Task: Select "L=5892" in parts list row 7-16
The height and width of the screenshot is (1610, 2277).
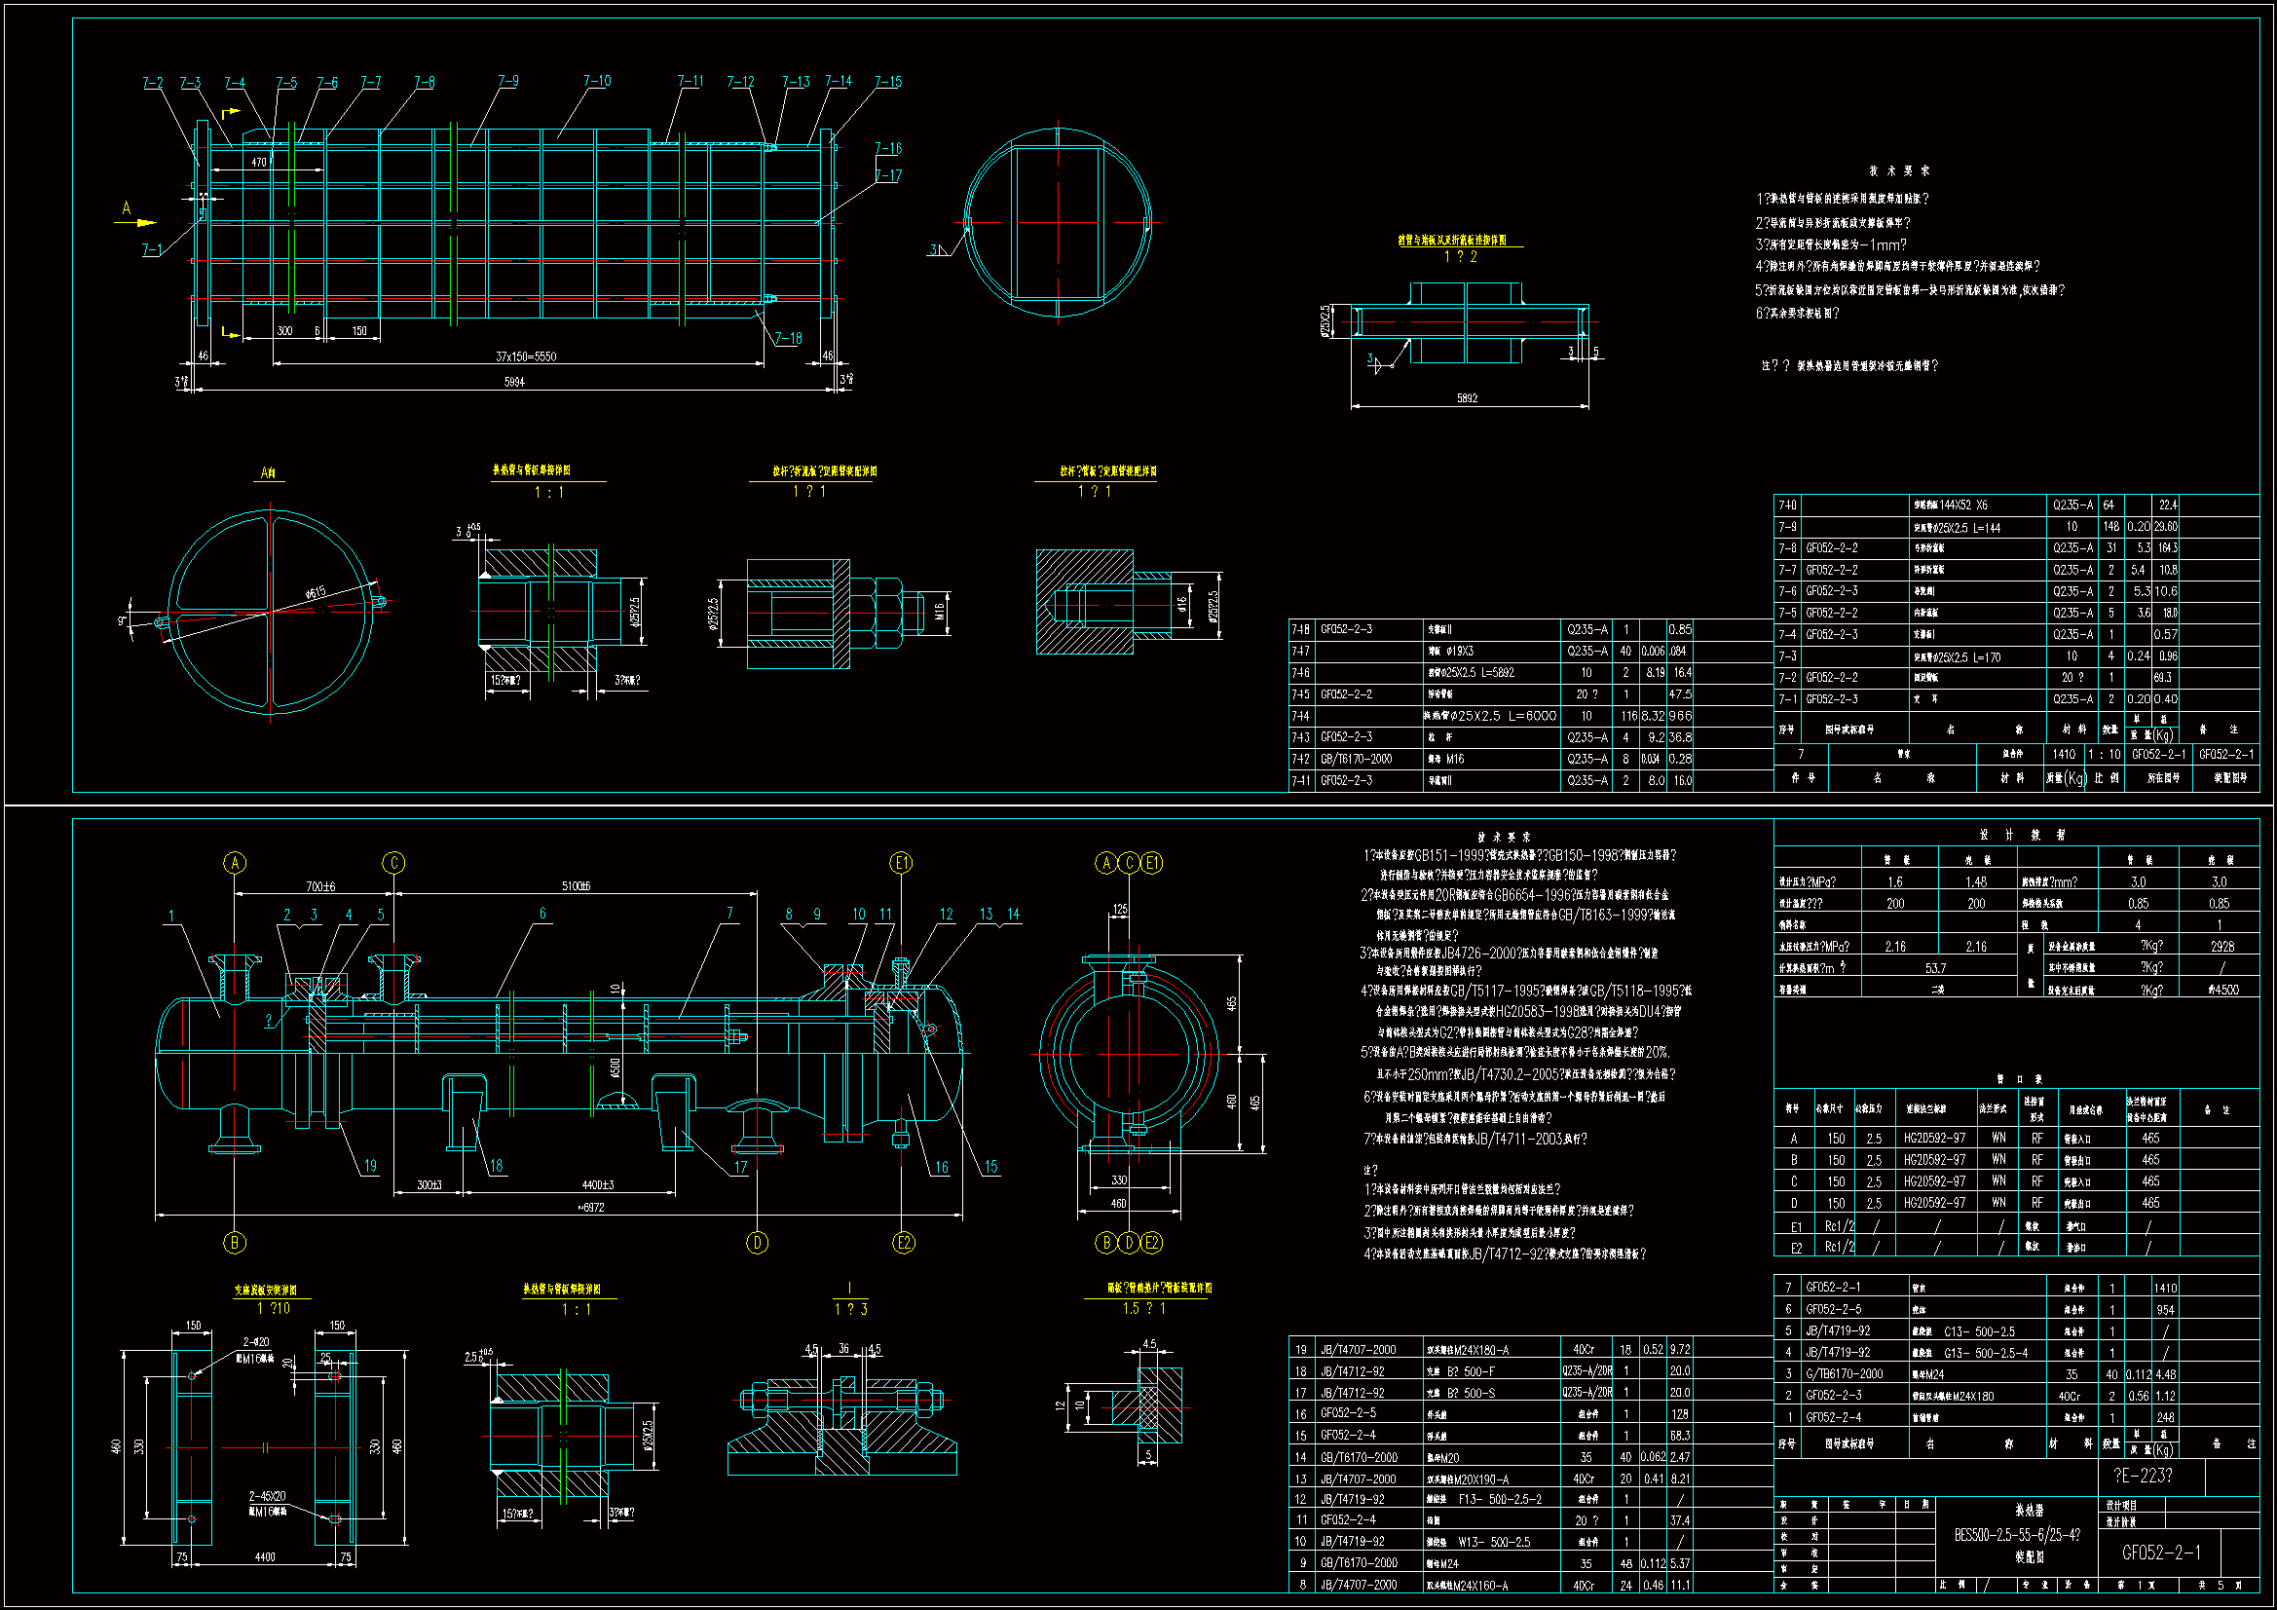Action: pyautogui.click(x=1498, y=673)
